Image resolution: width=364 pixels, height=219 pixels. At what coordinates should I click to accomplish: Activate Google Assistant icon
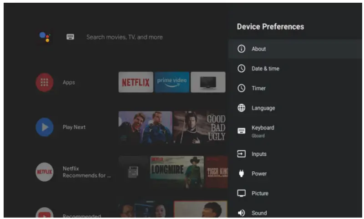[45, 37]
